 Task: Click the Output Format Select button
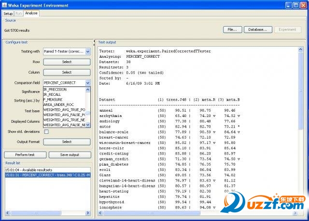67,142
